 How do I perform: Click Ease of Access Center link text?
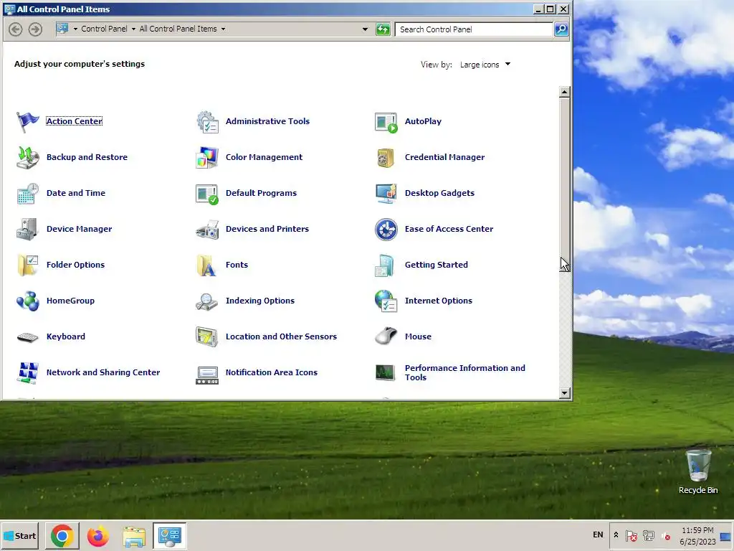[x=449, y=229]
